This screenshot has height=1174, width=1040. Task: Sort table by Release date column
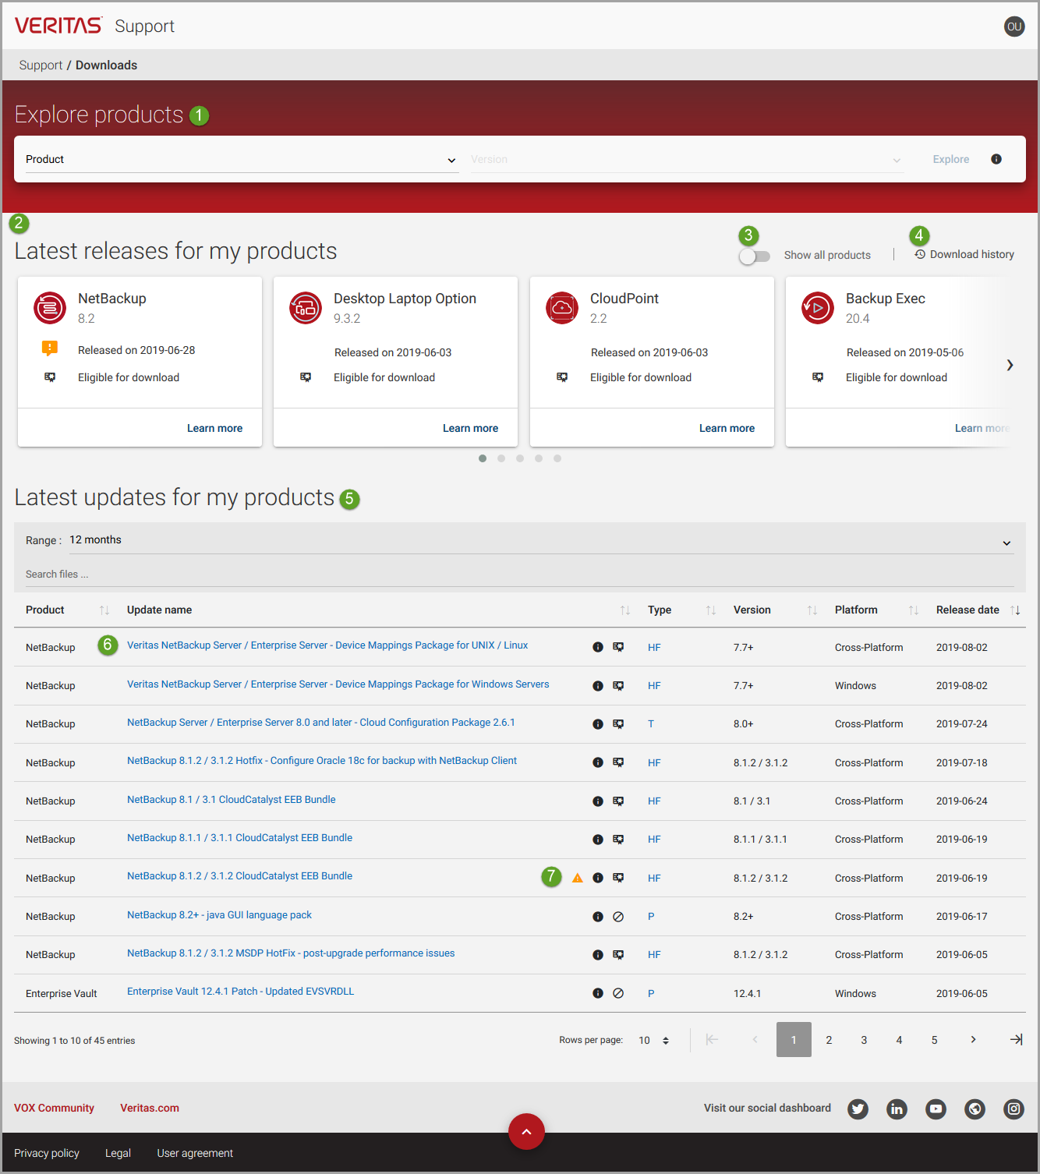click(x=1015, y=610)
